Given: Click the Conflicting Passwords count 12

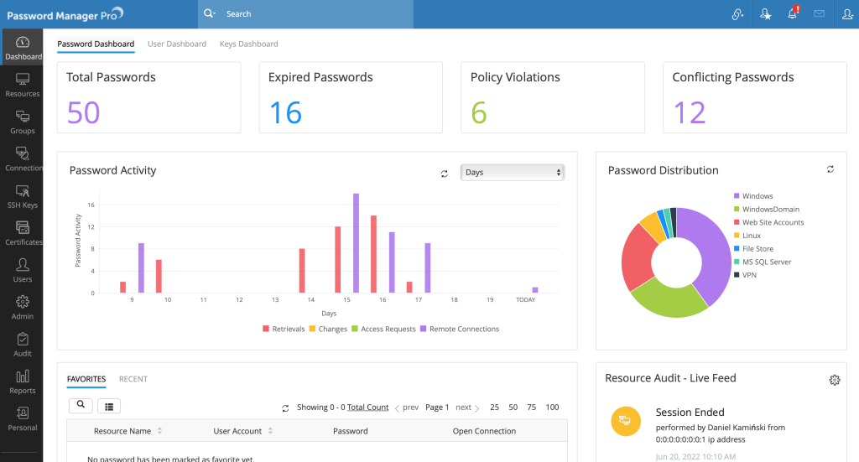Looking at the screenshot, I should click(690, 112).
